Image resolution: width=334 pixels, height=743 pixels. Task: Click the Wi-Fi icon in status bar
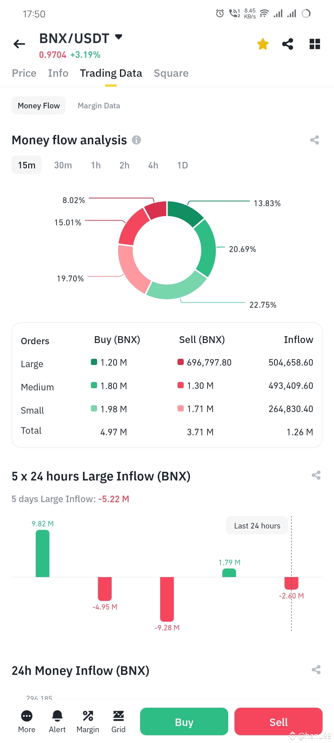click(264, 13)
